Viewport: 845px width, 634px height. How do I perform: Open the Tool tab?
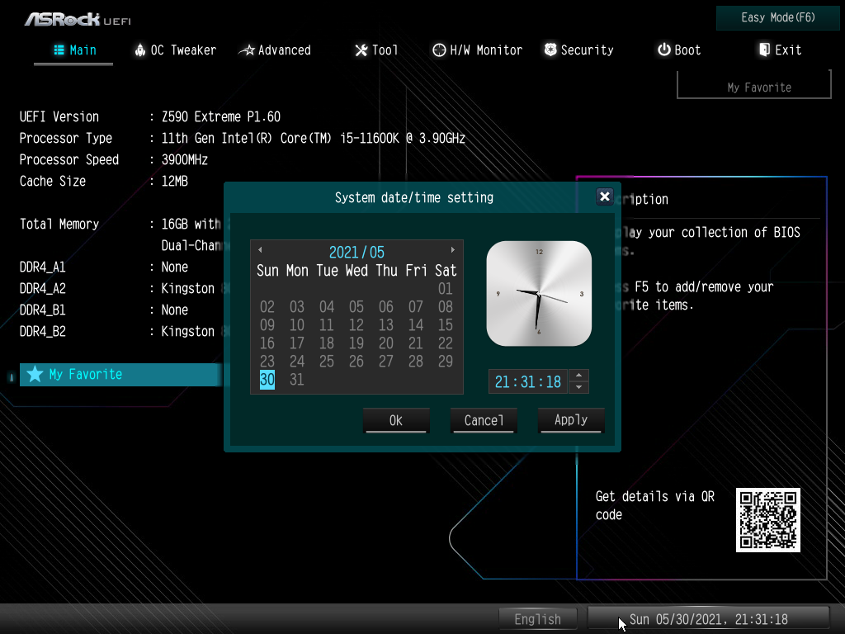pyautogui.click(x=376, y=50)
